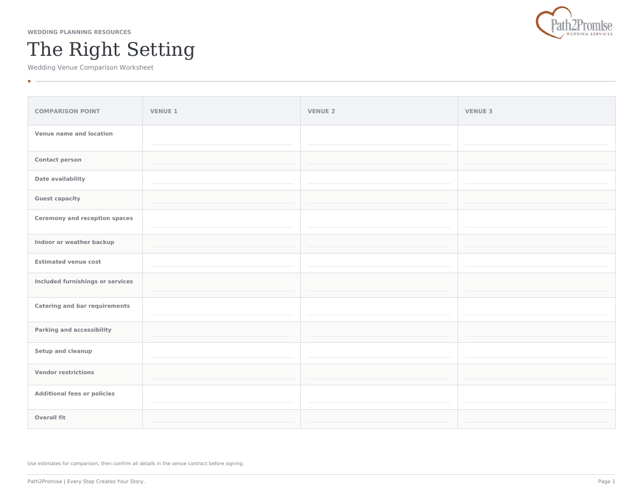Click Venue 3 field for overall fit
Image resolution: width=643 pixels, height=497 pixels.
coord(536,419)
